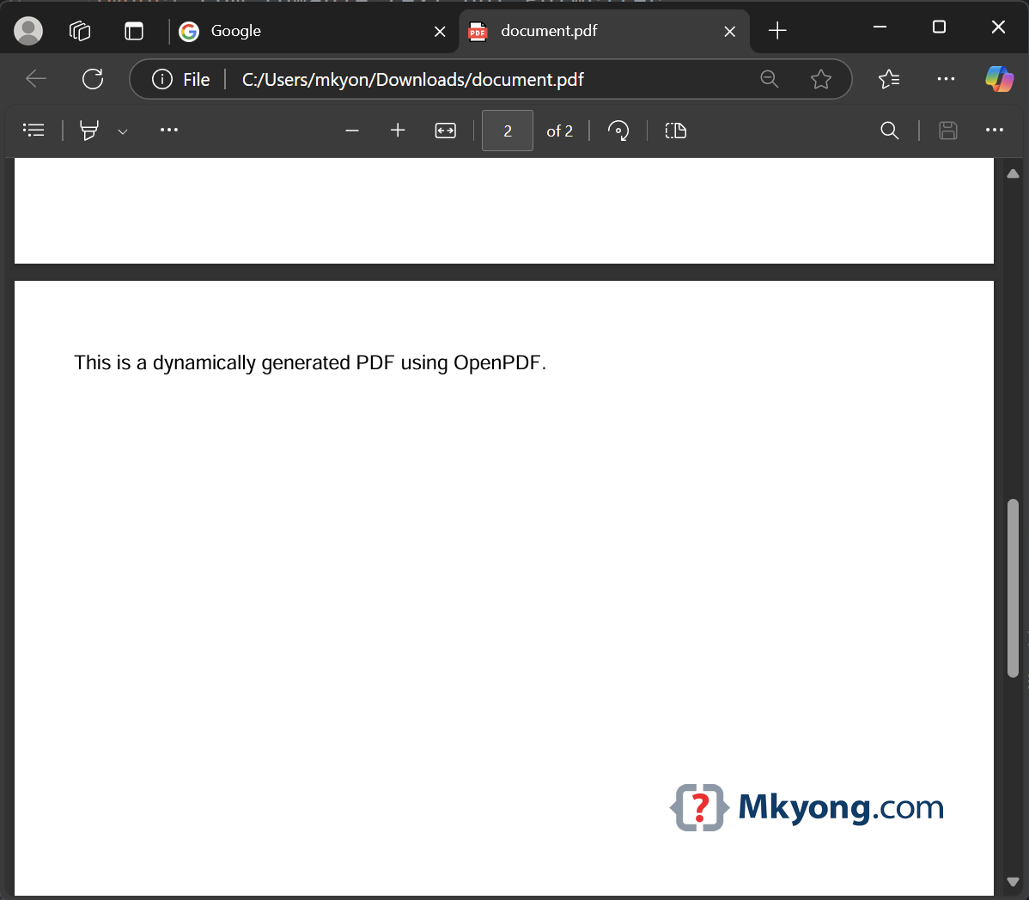Open the browser settings menu
This screenshot has width=1029, height=900.
946,78
